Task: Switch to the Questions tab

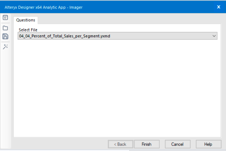Action: tap(26, 20)
